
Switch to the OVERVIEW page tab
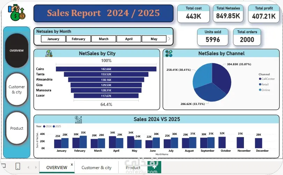pyautogui.click(x=57, y=167)
